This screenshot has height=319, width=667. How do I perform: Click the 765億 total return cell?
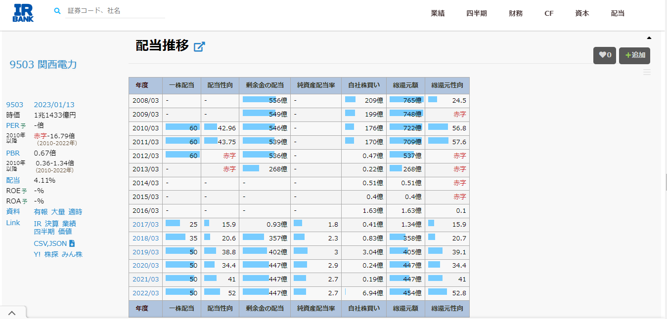click(405, 100)
